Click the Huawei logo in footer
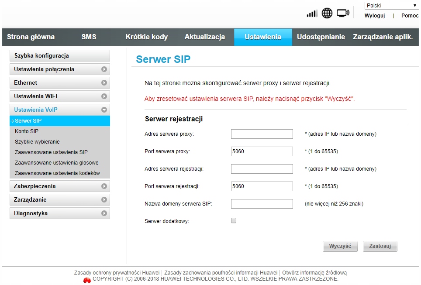 [x=87, y=279]
